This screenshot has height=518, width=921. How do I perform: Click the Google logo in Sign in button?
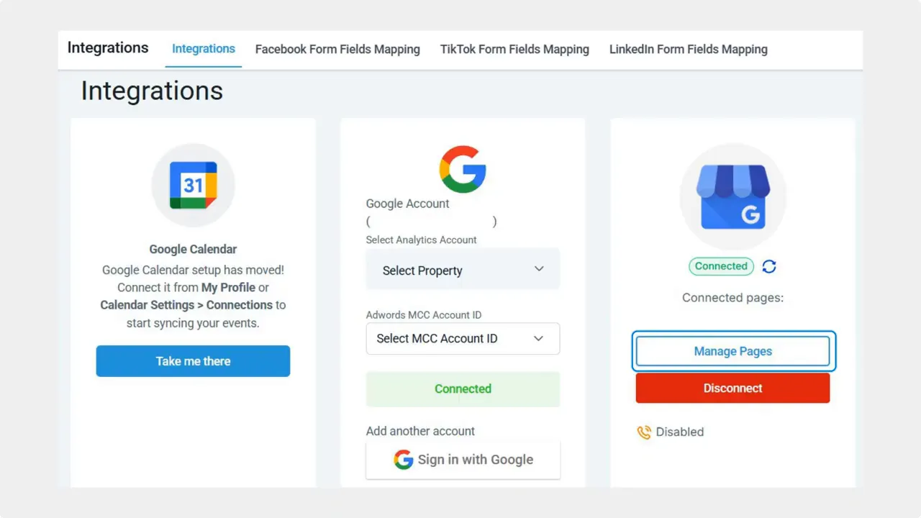click(404, 460)
